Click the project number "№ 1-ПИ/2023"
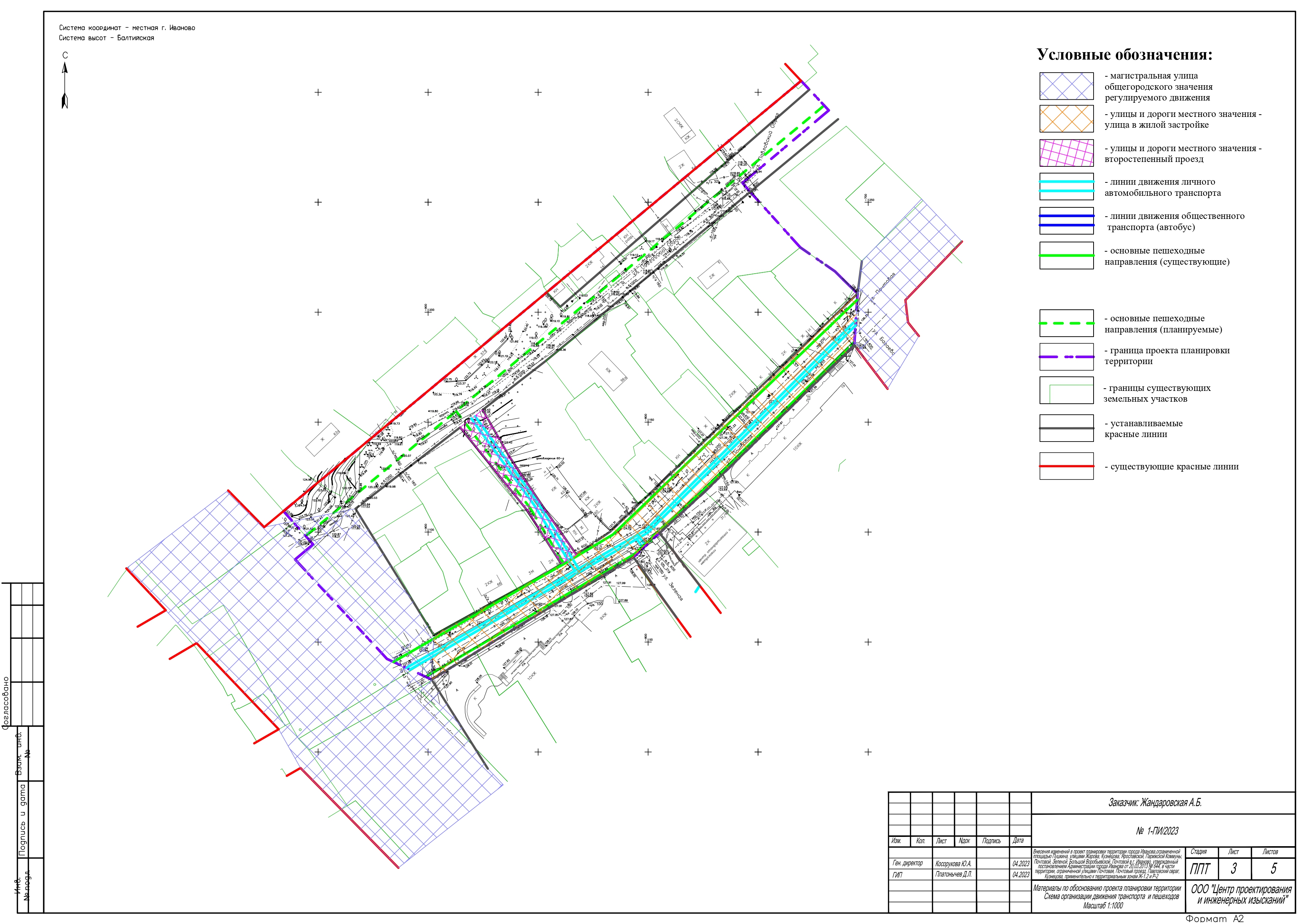The image size is (1307, 924). [1157, 831]
